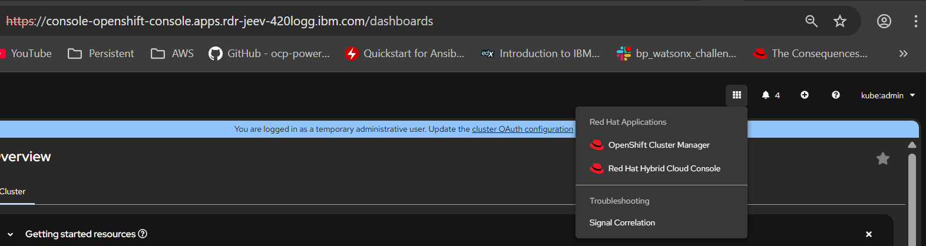Image resolution: width=926 pixels, height=246 pixels.
Task: Click the browser zoom magnifier icon
Action: (x=812, y=21)
